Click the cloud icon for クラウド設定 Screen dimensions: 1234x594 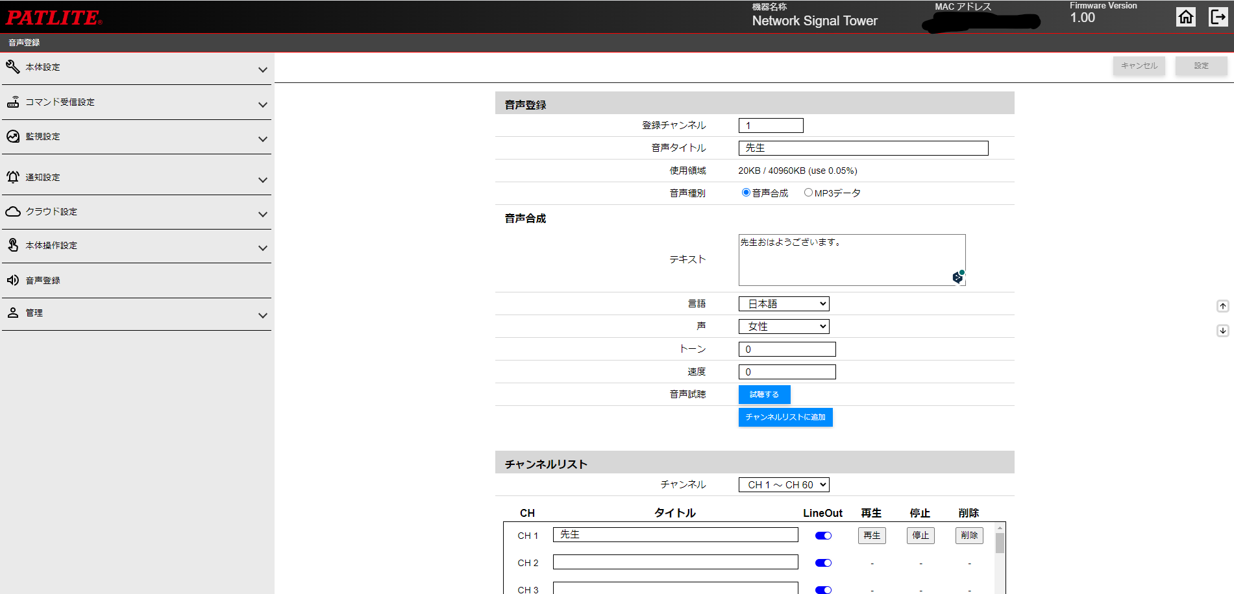13,211
